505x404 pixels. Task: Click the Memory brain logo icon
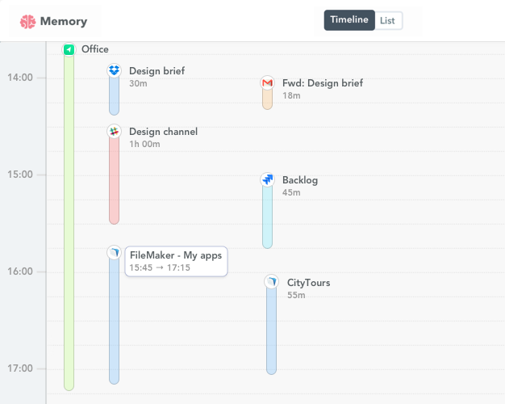coord(27,22)
